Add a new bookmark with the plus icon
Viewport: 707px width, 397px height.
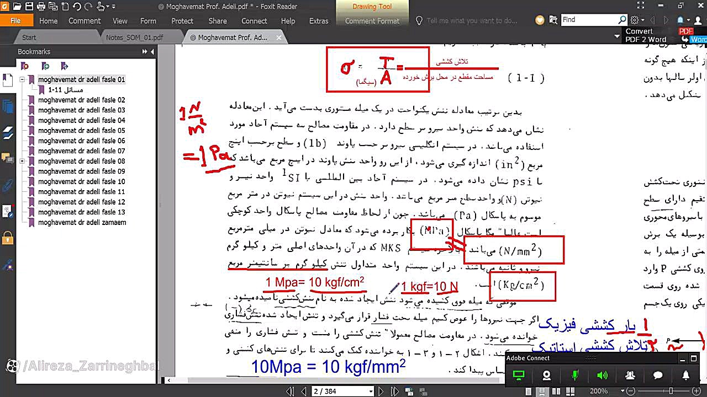click(x=45, y=66)
